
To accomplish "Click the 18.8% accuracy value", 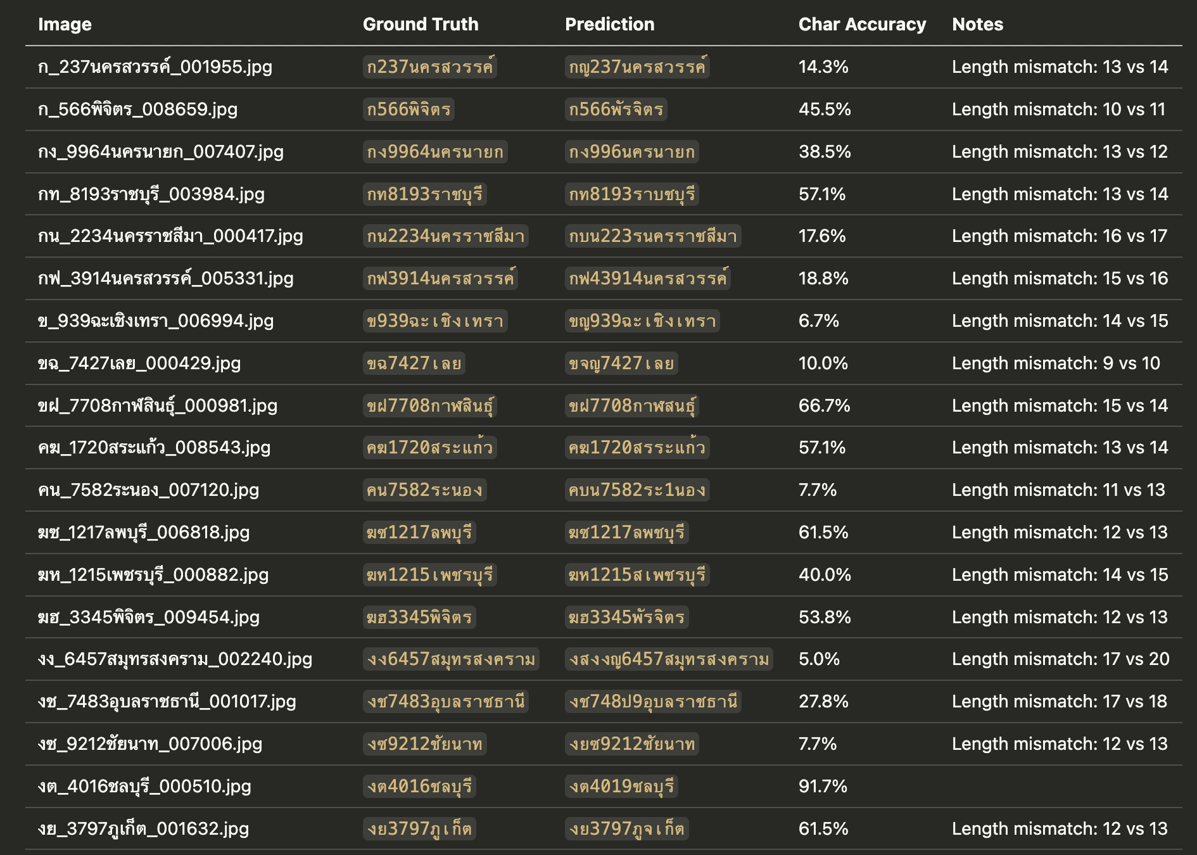I will coord(823,278).
